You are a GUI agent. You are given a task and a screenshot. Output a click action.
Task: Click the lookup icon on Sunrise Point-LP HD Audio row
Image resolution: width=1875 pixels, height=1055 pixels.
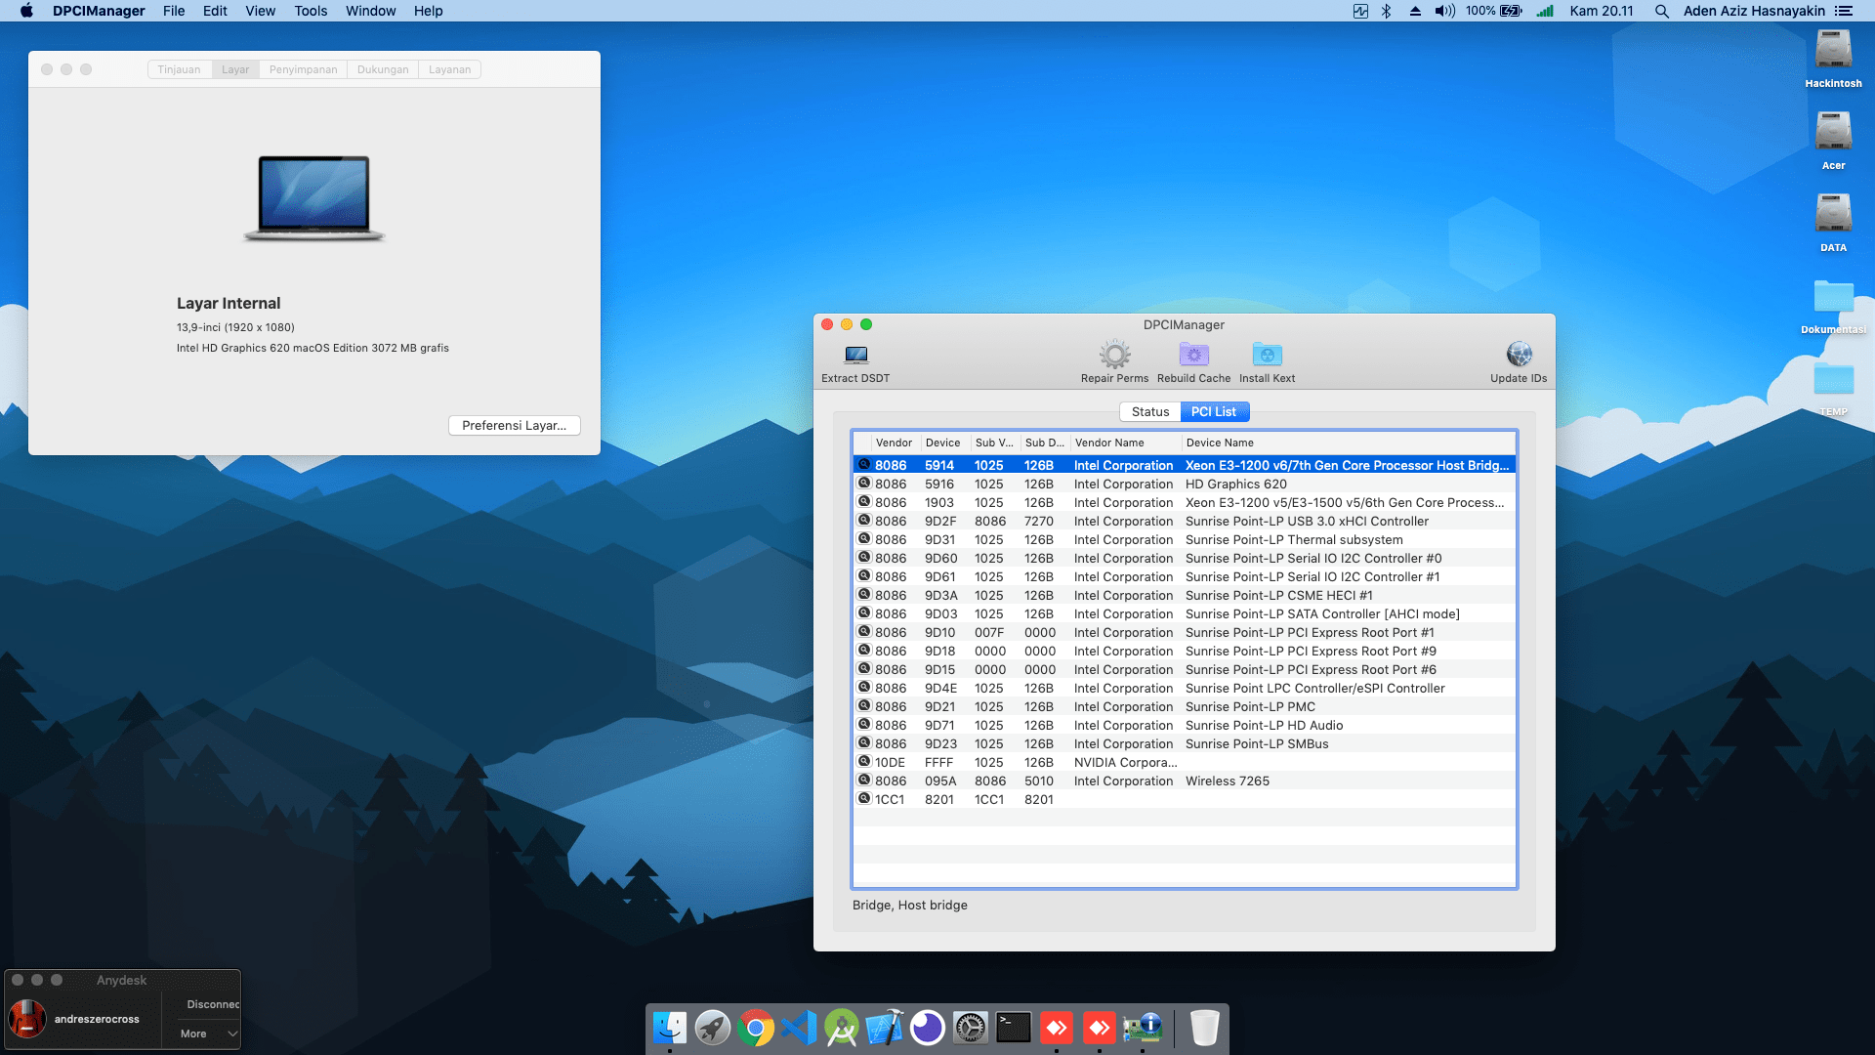pyautogui.click(x=864, y=725)
